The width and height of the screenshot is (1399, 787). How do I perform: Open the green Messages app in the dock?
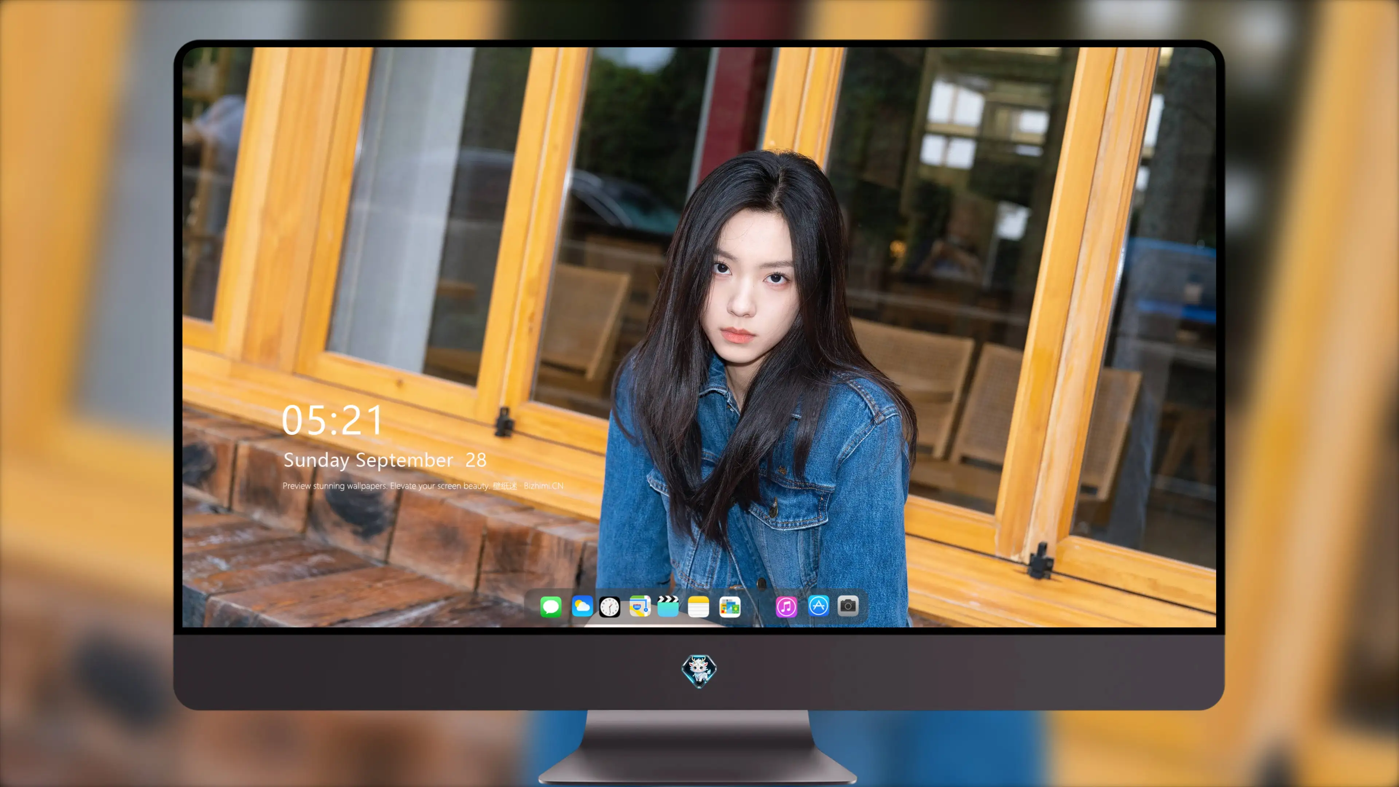click(551, 606)
